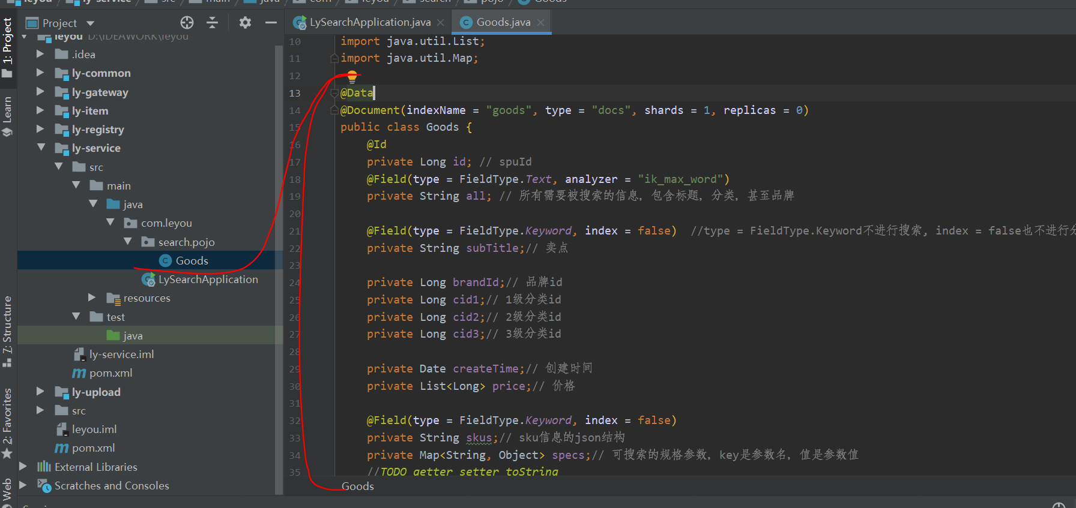1076x508 pixels.
Task: Close the Goods.java tab
Action: 540,22
